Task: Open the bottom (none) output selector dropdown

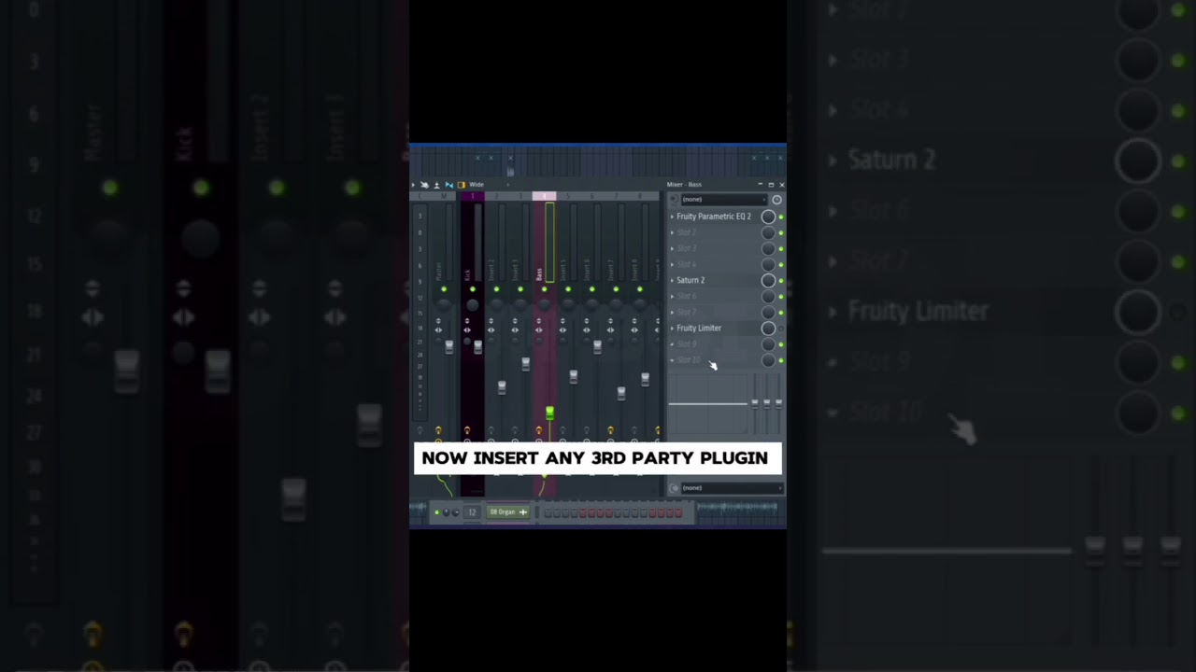Action: [731, 487]
